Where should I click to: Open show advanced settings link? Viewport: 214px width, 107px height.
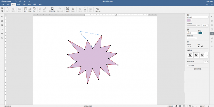click(197, 69)
